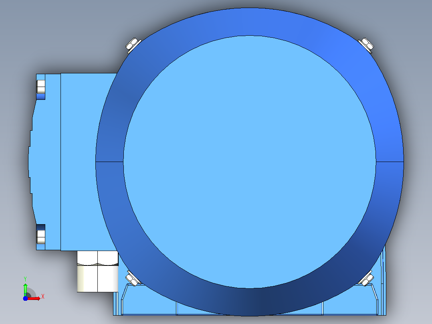Click the blue Z axis dot of the triad
Viewport: 432px width, 324px height.
tap(25, 298)
